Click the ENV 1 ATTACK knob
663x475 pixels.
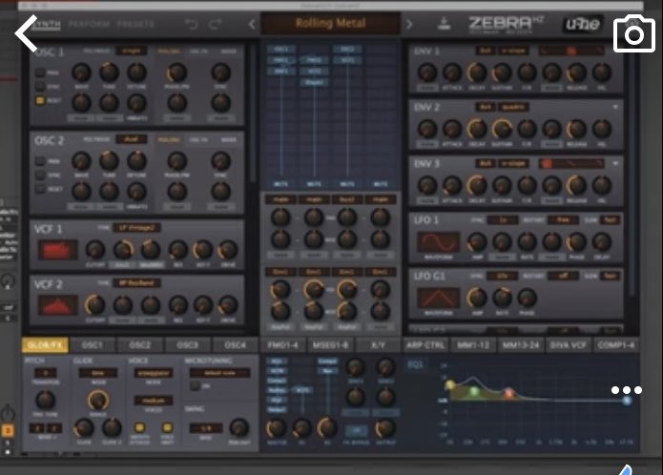(x=452, y=72)
